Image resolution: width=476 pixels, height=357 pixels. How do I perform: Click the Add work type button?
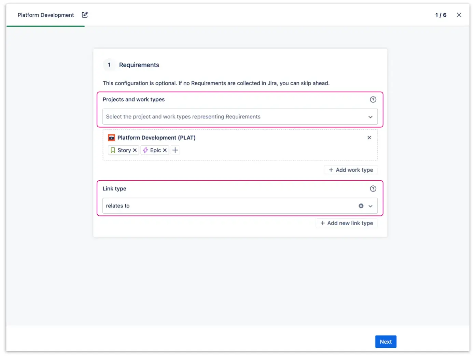pos(351,170)
